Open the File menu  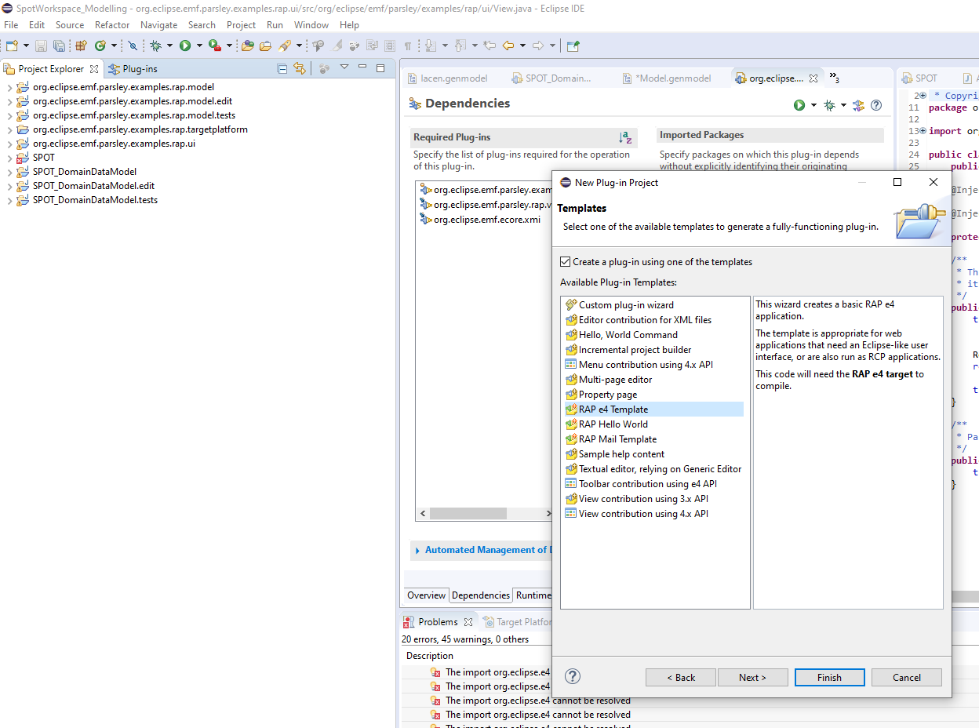coord(11,25)
